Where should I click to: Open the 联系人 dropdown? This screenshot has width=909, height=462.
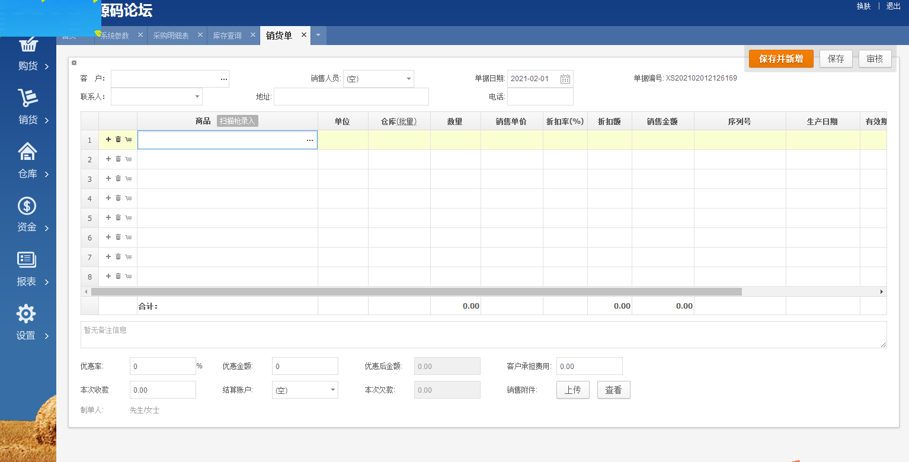pyautogui.click(x=196, y=96)
